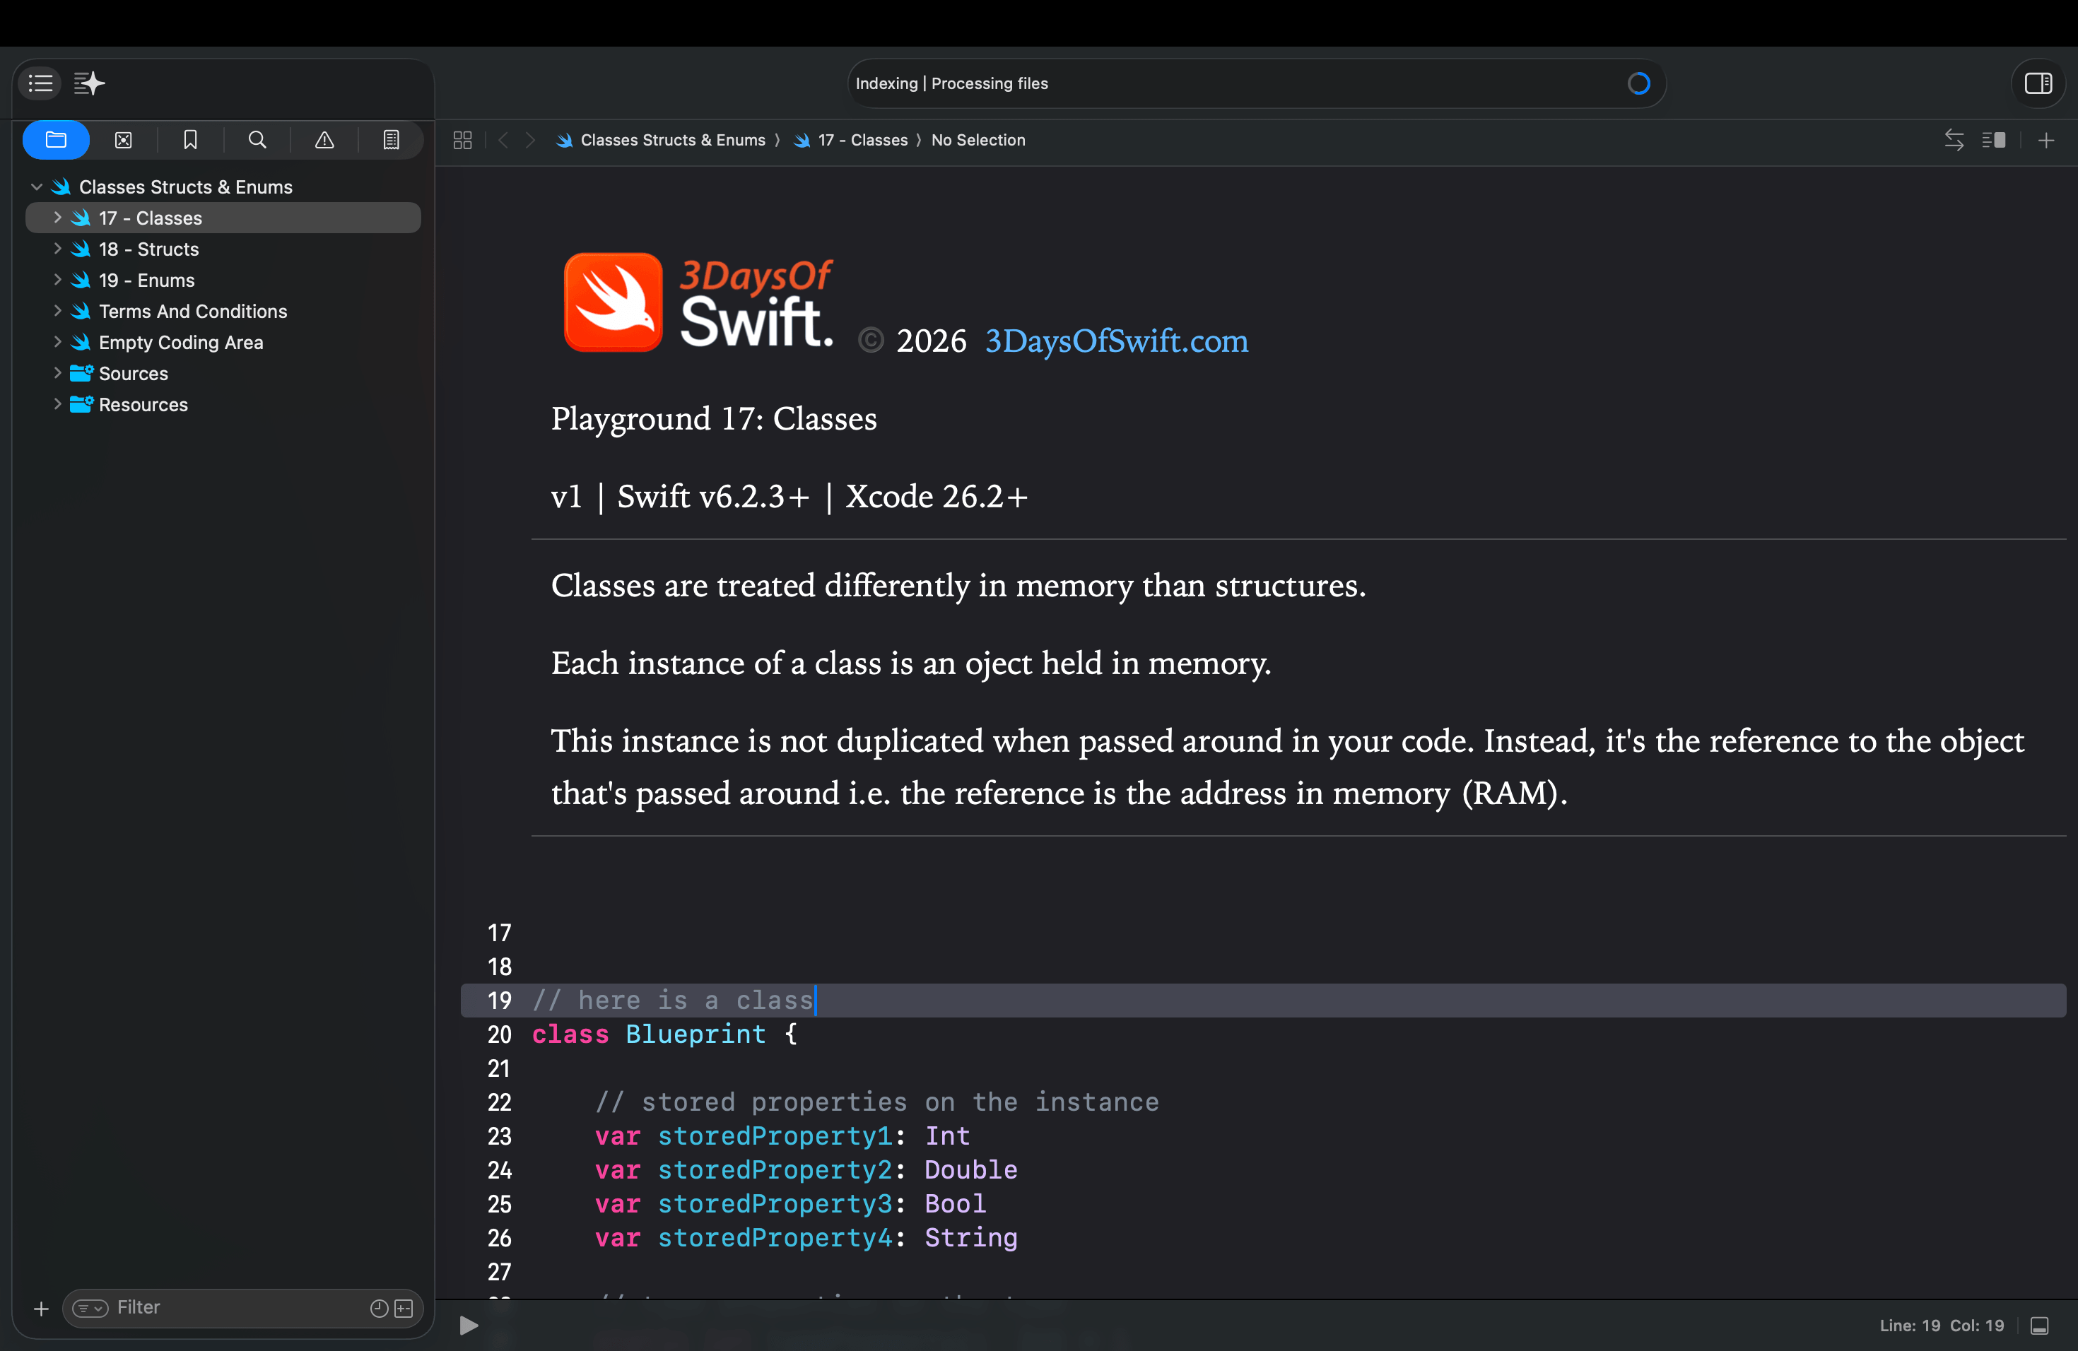
Task: Open the find navigator search icon
Action: tap(257, 140)
